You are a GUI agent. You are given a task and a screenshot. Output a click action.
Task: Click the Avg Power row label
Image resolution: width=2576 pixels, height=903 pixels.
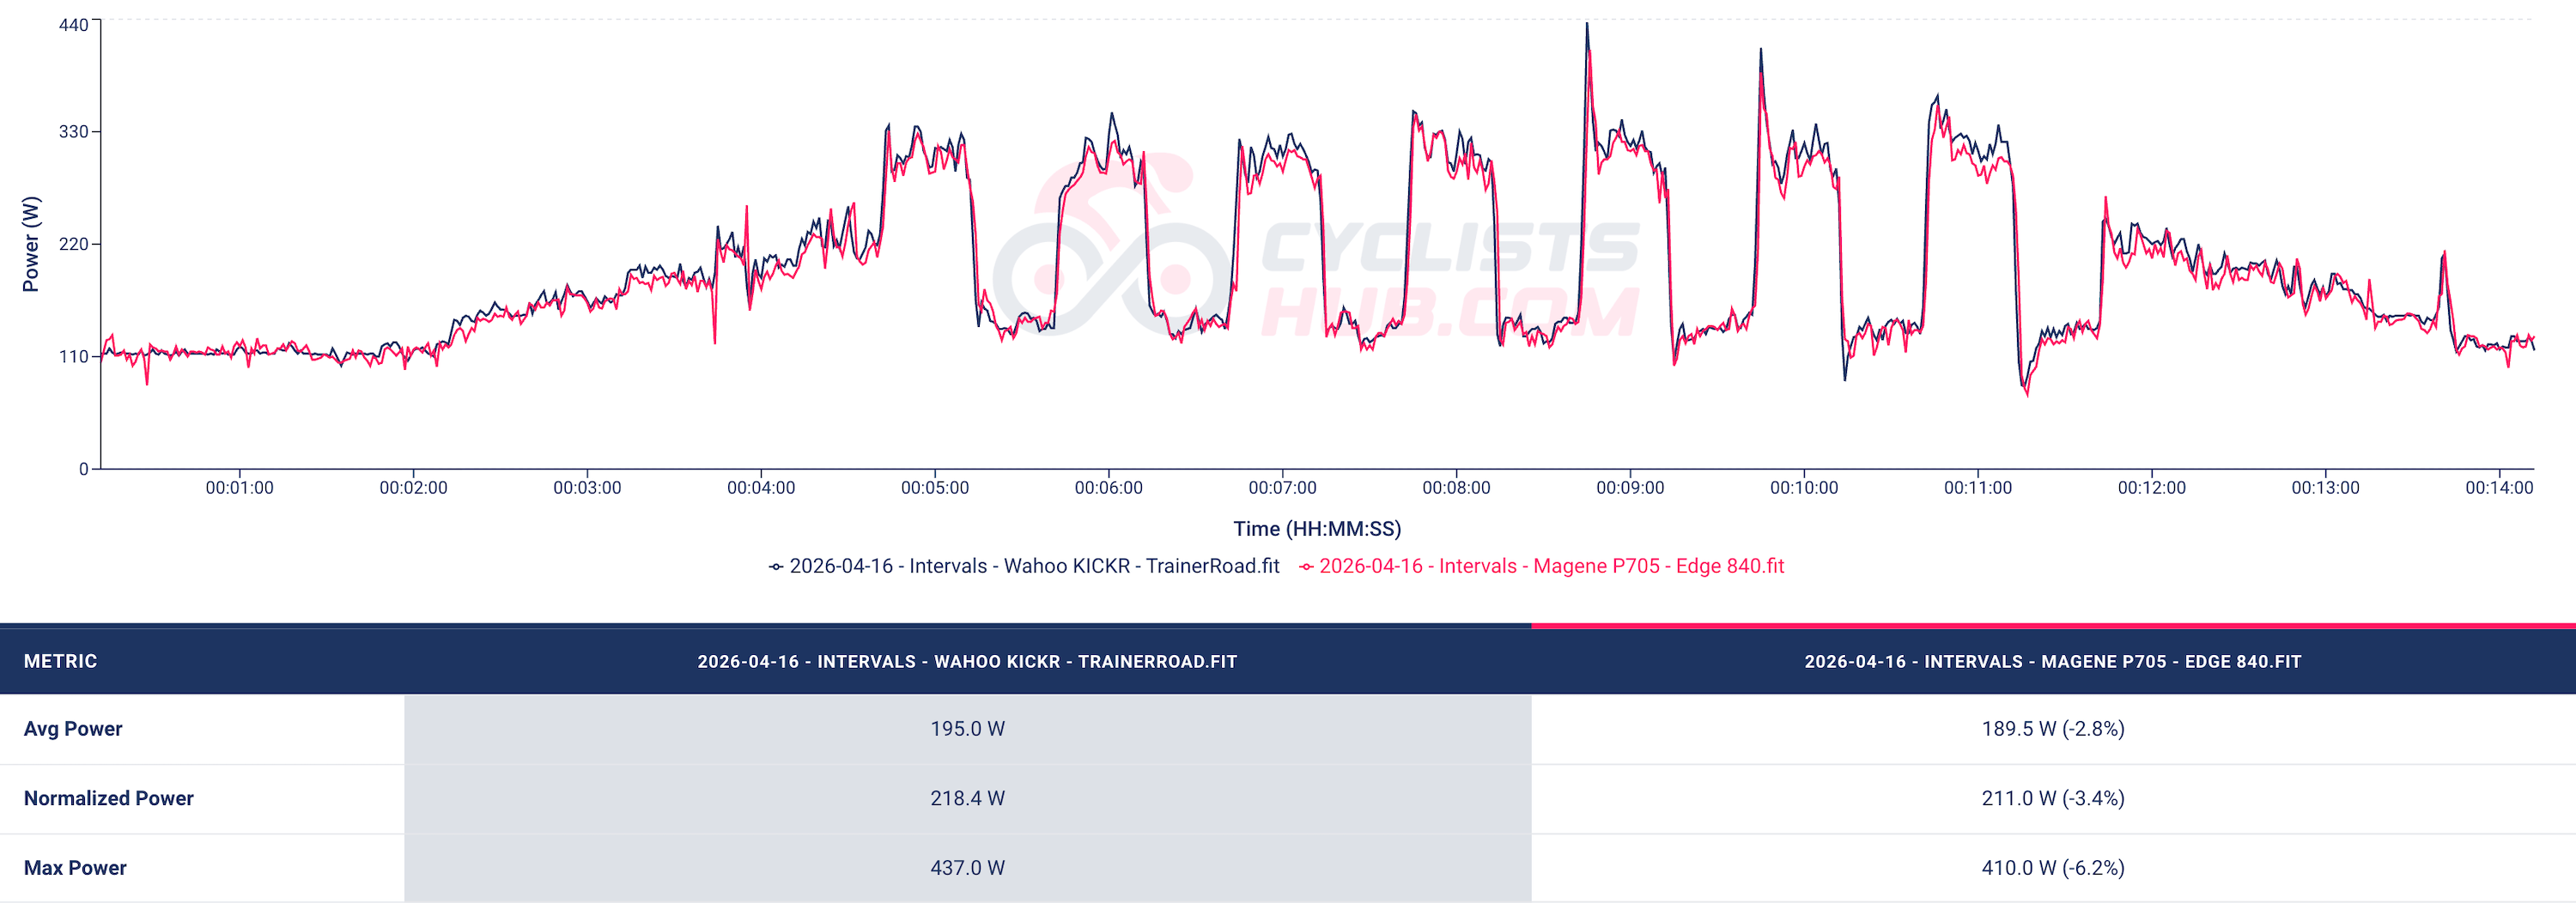pos(73,729)
